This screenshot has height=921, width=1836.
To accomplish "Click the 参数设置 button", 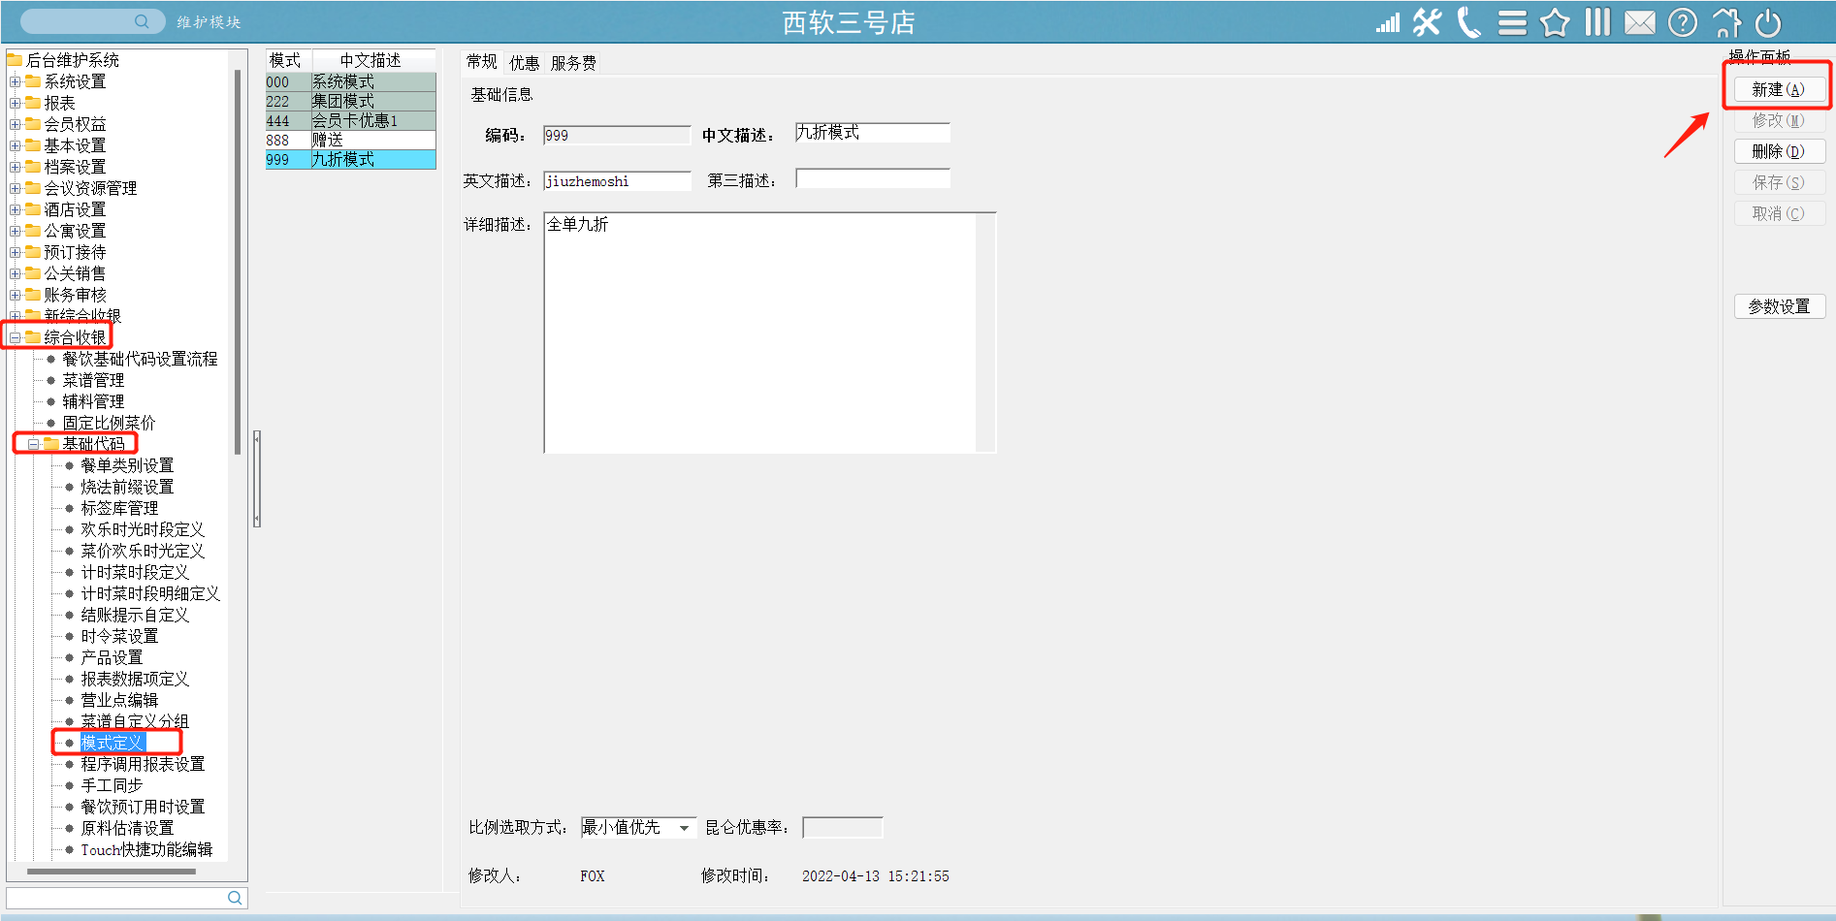I will pyautogui.click(x=1779, y=306).
